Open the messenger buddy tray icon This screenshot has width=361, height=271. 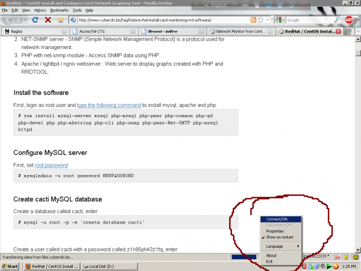pos(310,266)
